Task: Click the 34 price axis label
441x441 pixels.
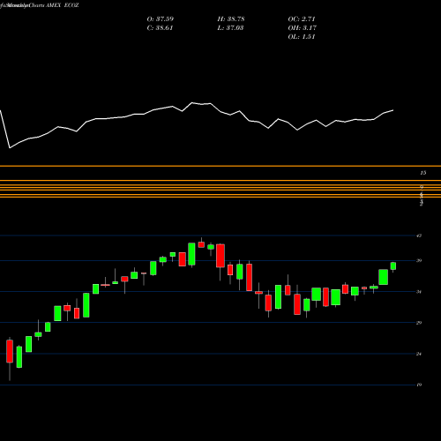Action: click(x=419, y=292)
